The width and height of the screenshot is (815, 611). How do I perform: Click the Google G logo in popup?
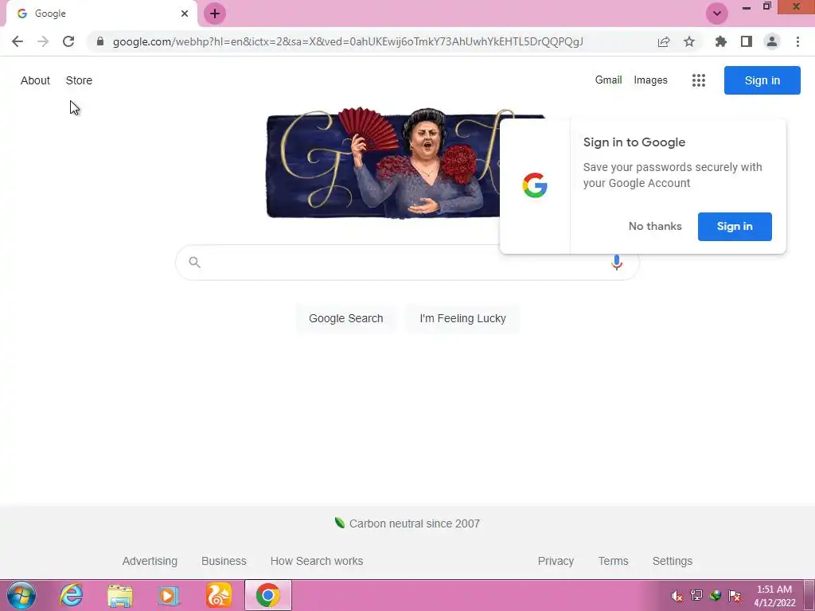[535, 185]
